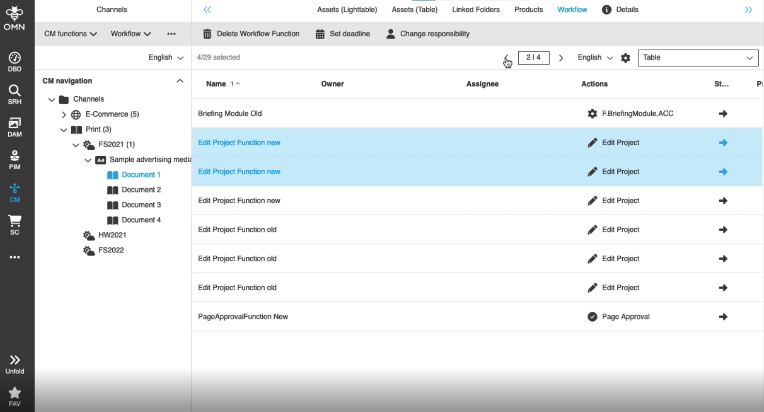The image size is (764, 412).
Task: Click Delete Workflow Function button
Action: tap(251, 34)
